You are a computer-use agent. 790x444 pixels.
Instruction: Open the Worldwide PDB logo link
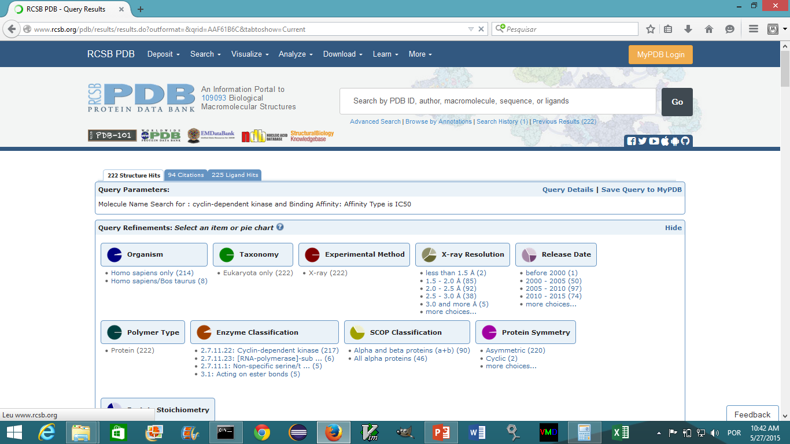coord(161,135)
